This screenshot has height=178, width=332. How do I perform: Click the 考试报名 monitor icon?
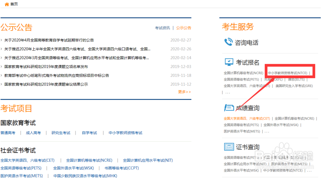[x=229, y=62]
